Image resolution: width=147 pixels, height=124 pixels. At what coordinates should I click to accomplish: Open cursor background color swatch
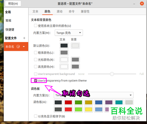pyautogui.click(x=75, y=60)
